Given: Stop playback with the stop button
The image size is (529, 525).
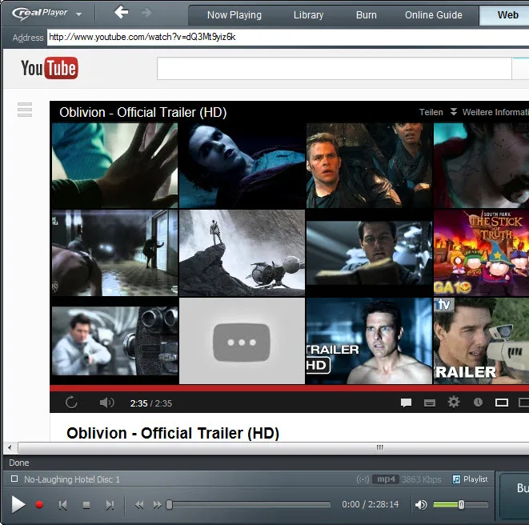Looking at the screenshot, I should point(86,505).
